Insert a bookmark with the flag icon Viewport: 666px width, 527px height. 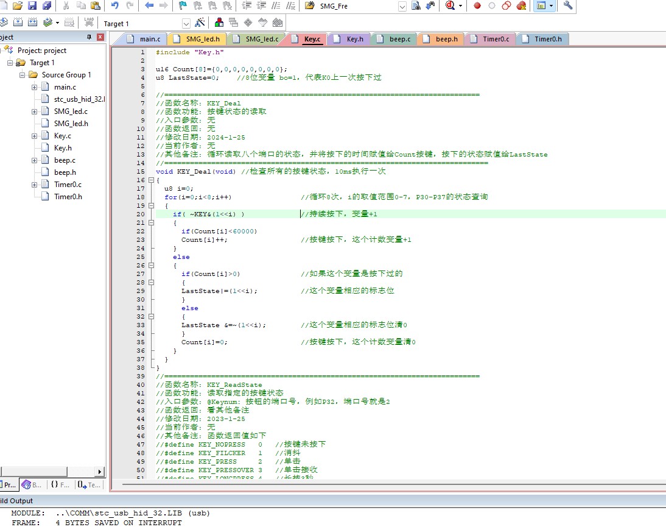pyautogui.click(x=183, y=5)
